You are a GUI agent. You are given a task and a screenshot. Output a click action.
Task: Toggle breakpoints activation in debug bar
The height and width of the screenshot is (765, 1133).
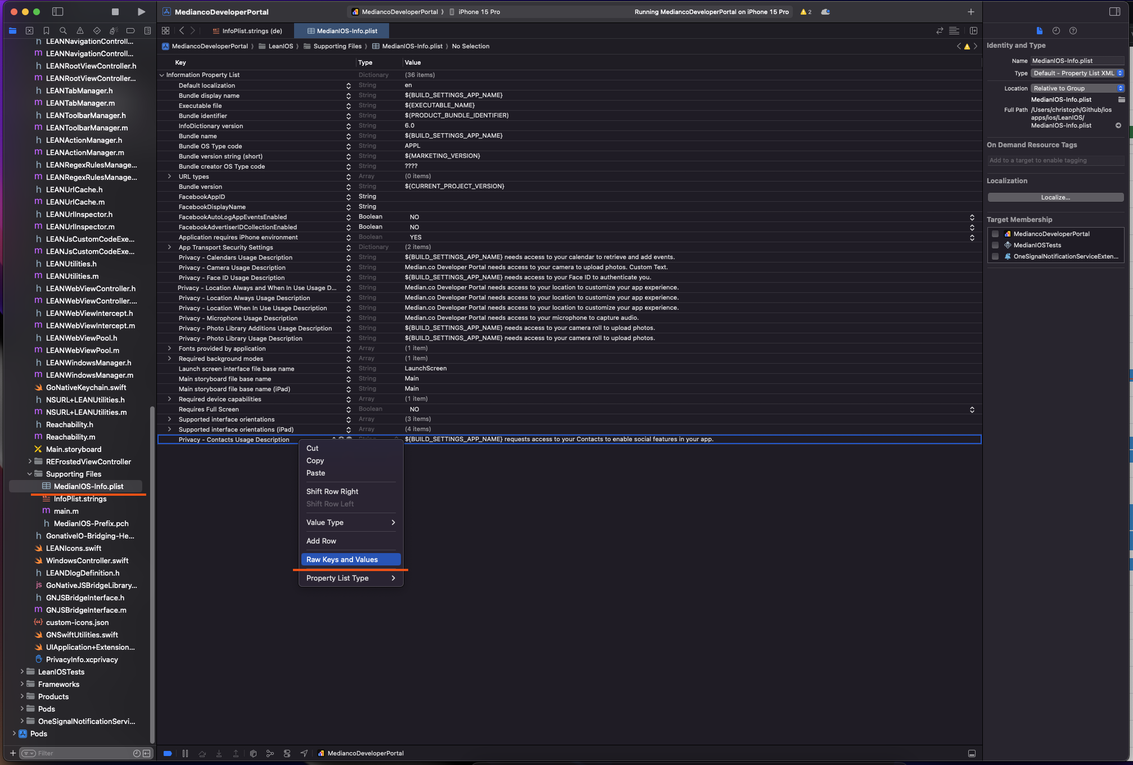click(168, 754)
